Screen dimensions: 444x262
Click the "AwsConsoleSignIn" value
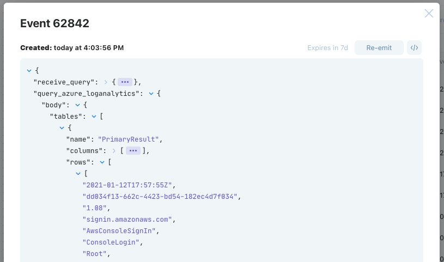(119, 231)
